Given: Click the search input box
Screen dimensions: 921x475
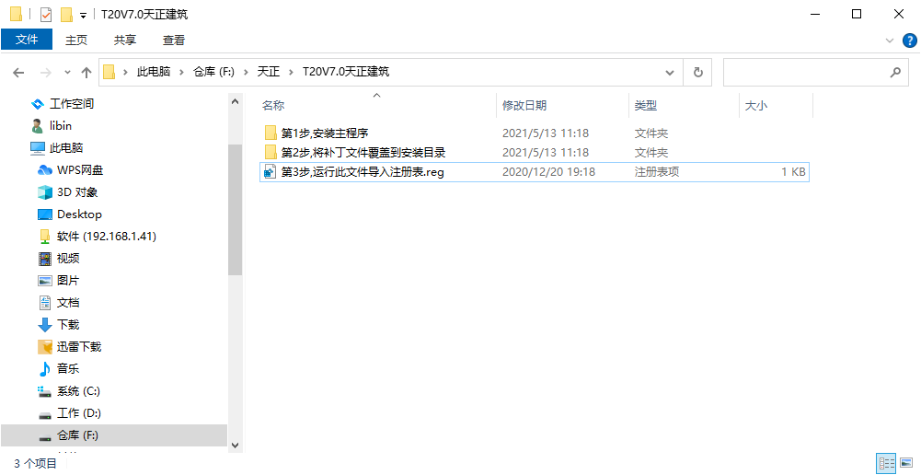Looking at the screenshot, I should 805,72.
